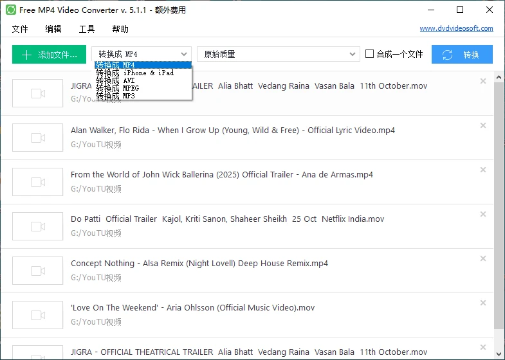The image size is (505, 360).
Task: Select Concept Nothing - Alsa Remix file name
Action: tap(199, 264)
